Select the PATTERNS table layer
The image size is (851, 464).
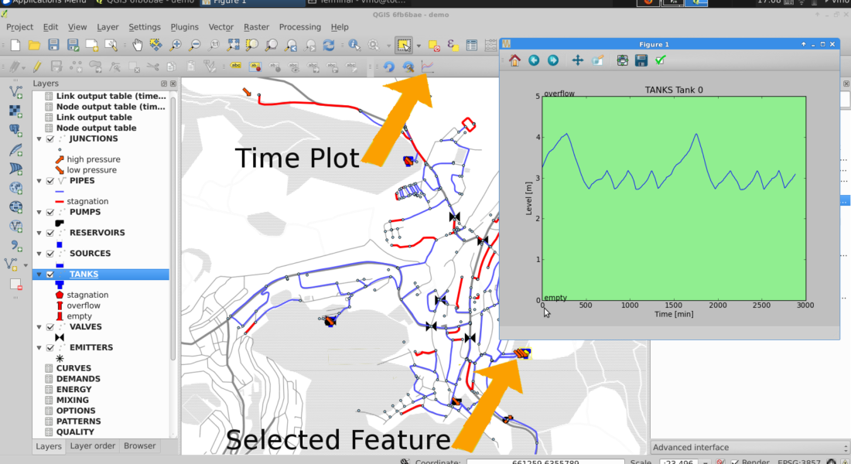[x=78, y=421]
